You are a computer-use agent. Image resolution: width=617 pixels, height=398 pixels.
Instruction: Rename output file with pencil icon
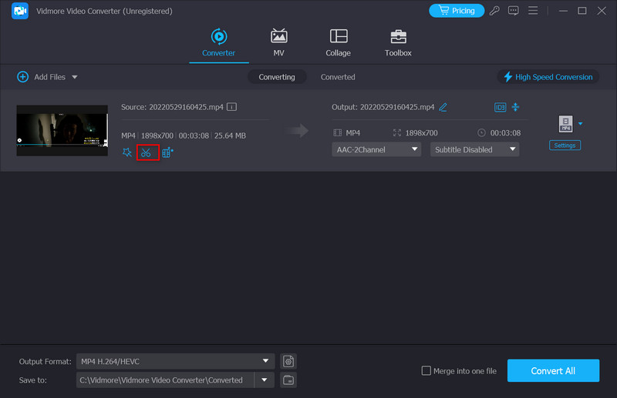(443, 107)
